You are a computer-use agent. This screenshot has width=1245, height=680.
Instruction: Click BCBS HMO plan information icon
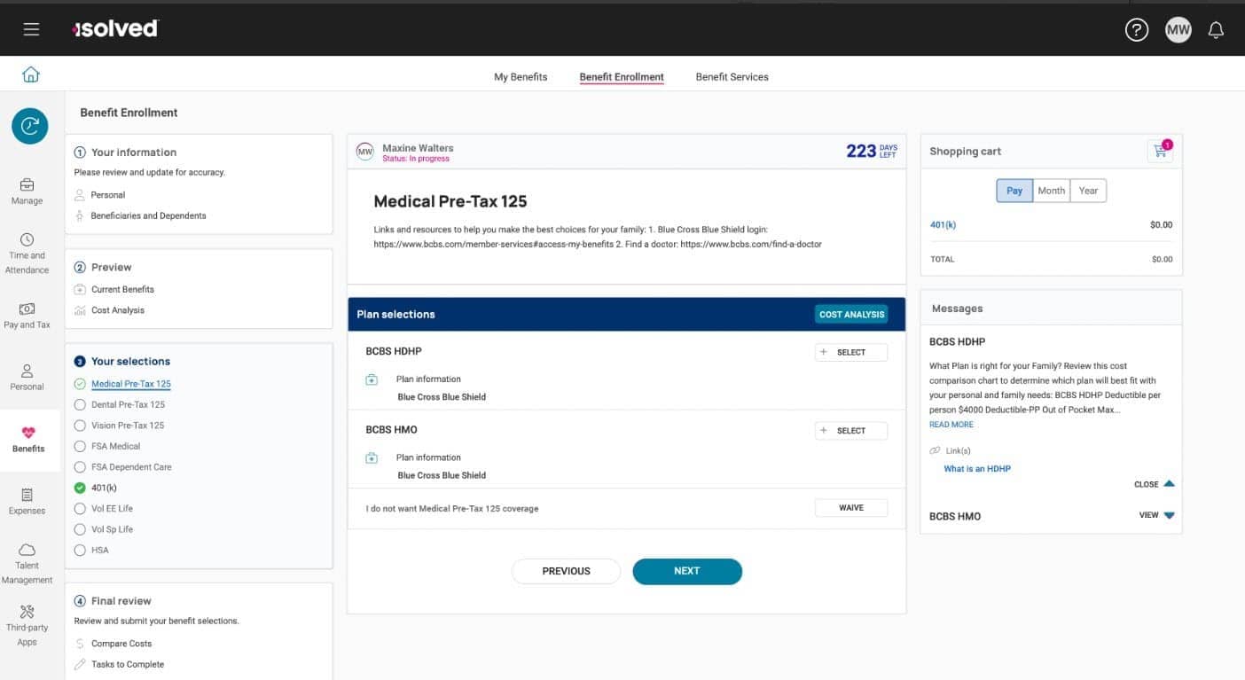(372, 458)
